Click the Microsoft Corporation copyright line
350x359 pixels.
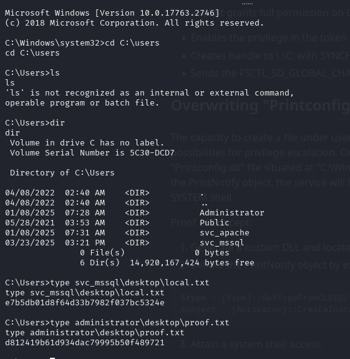(135, 23)
